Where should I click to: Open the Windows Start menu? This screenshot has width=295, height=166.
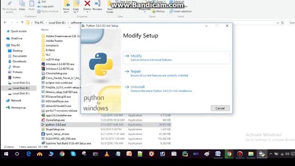[6, 154]
